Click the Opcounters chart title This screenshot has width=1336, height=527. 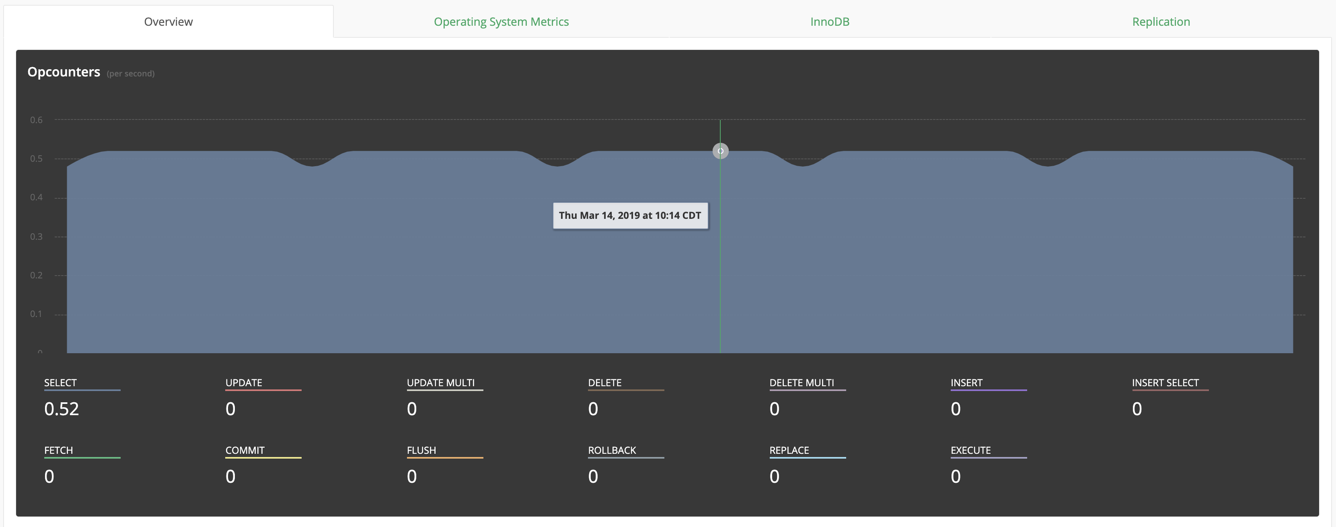coord(64,72)
